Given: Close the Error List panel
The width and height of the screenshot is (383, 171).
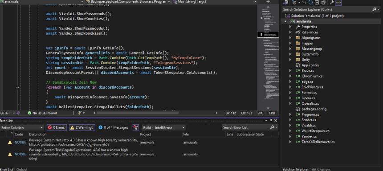Looking at the screenshot, I should point(276,120).
